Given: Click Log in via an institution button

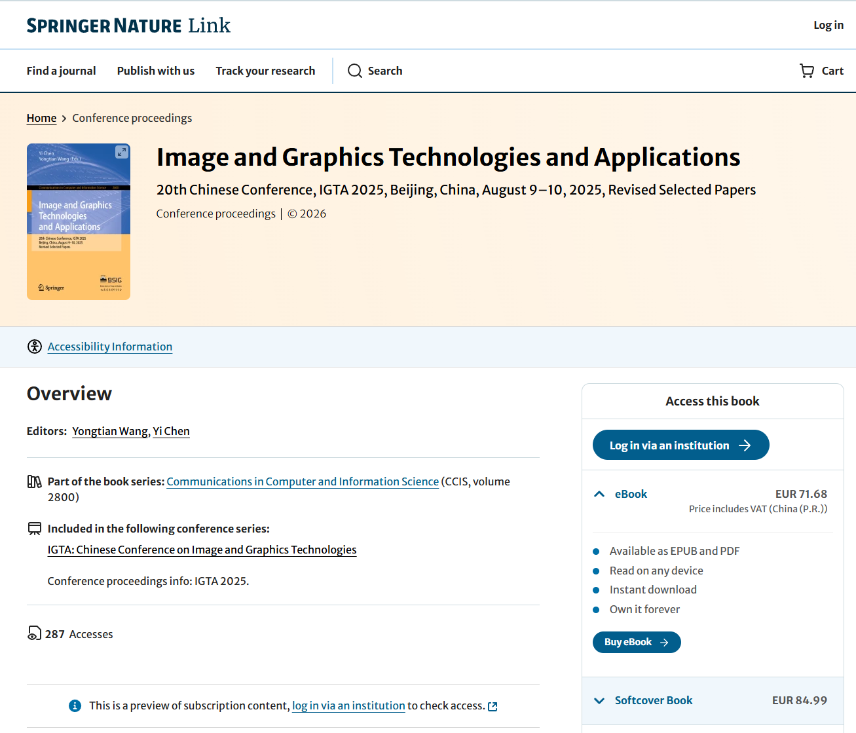Looking at the screenshot, I should click(x=680, y=445).
